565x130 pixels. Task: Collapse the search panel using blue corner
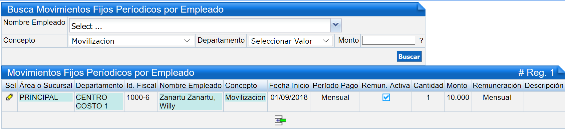click(x=422, y=6)
